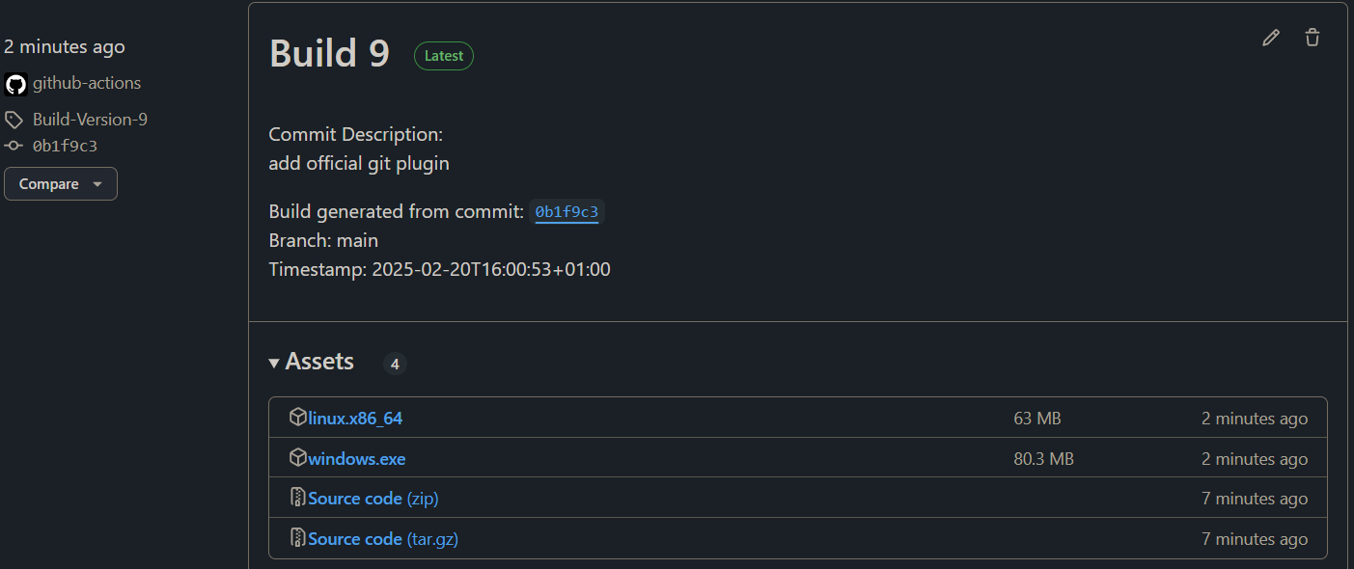Click the archive icon for Source code (tar.gz)
Image resolution: width=1354 pixels, height=569 pixels.
coord(298,538)
